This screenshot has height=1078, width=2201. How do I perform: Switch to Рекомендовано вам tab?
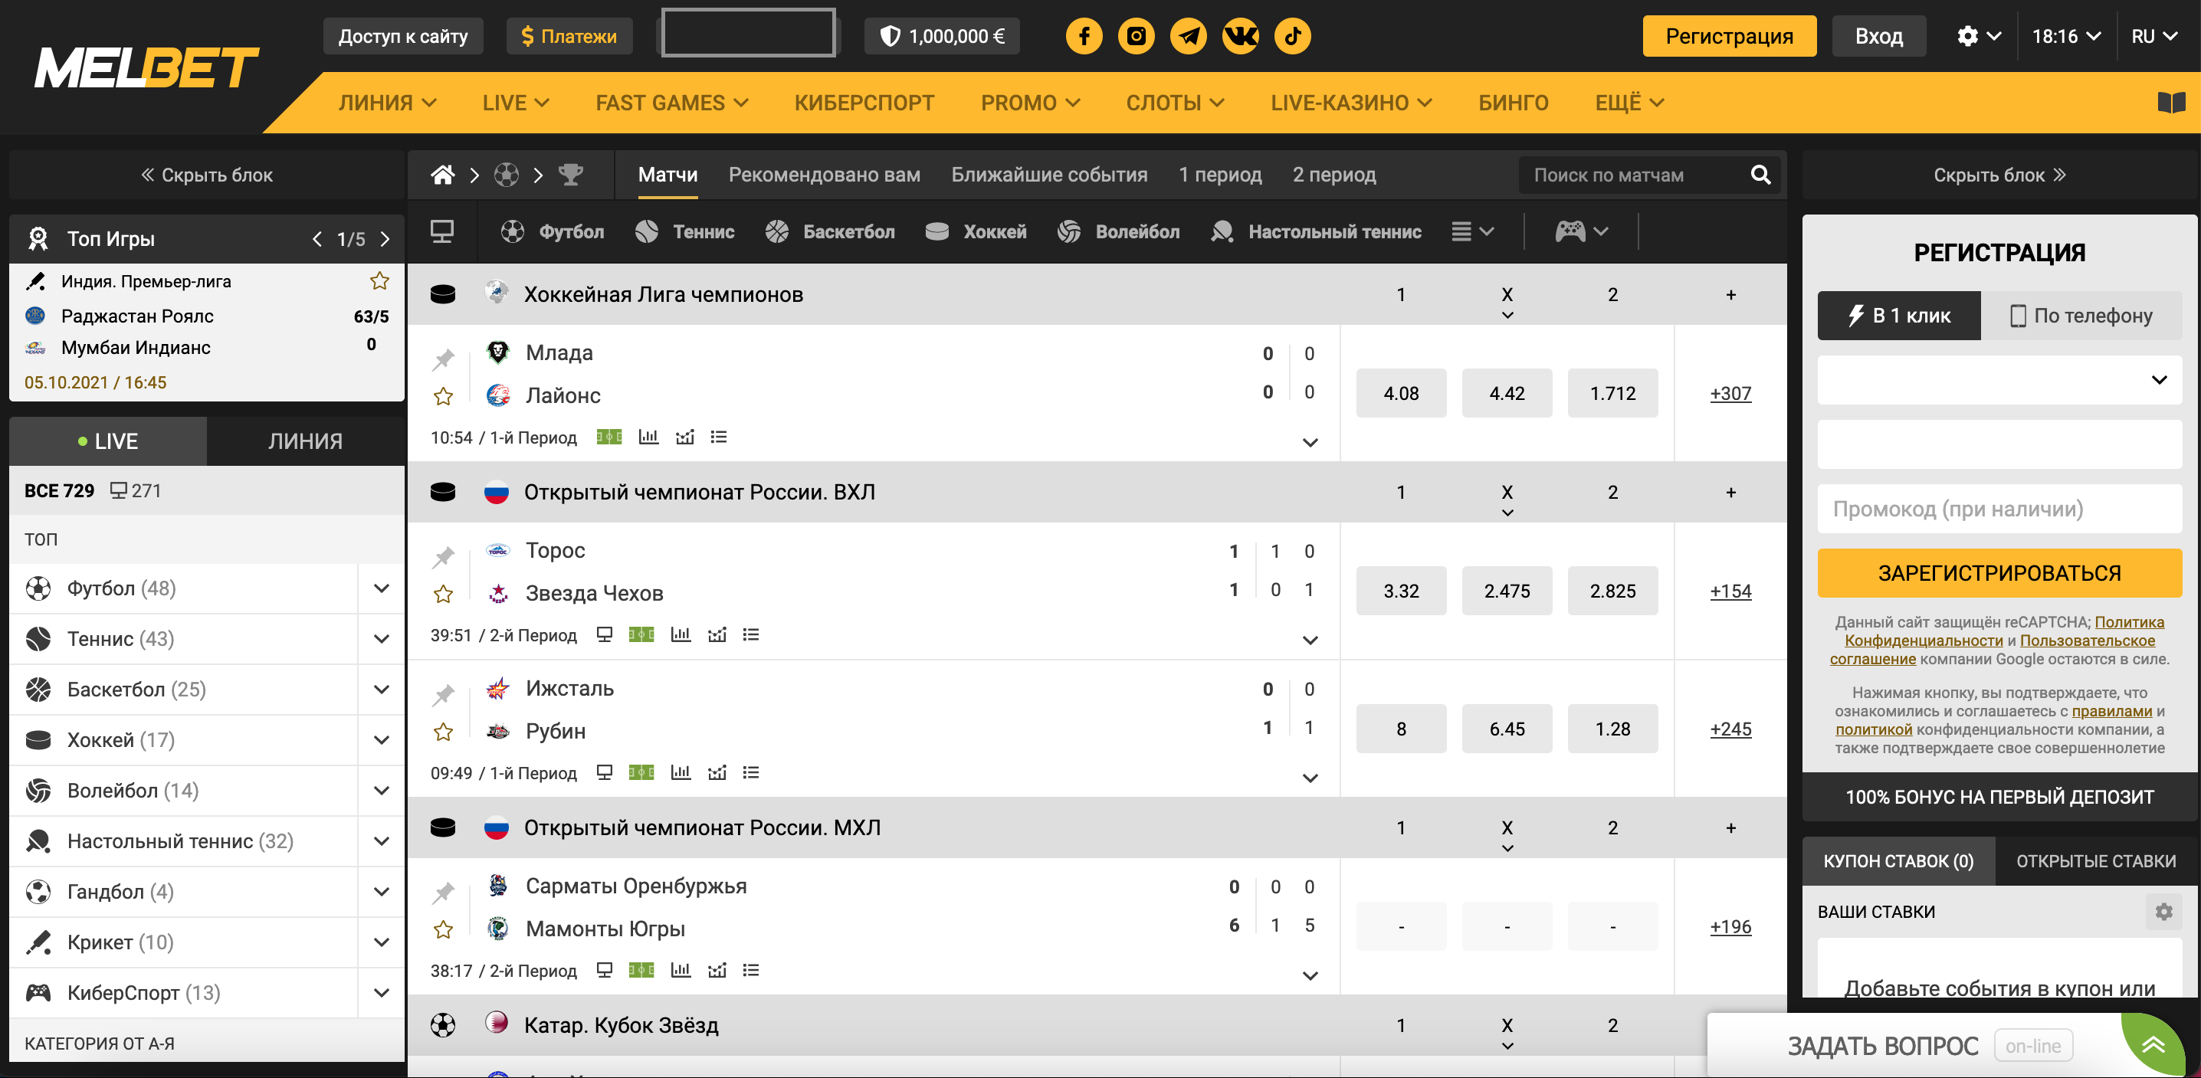pos(824,174)
